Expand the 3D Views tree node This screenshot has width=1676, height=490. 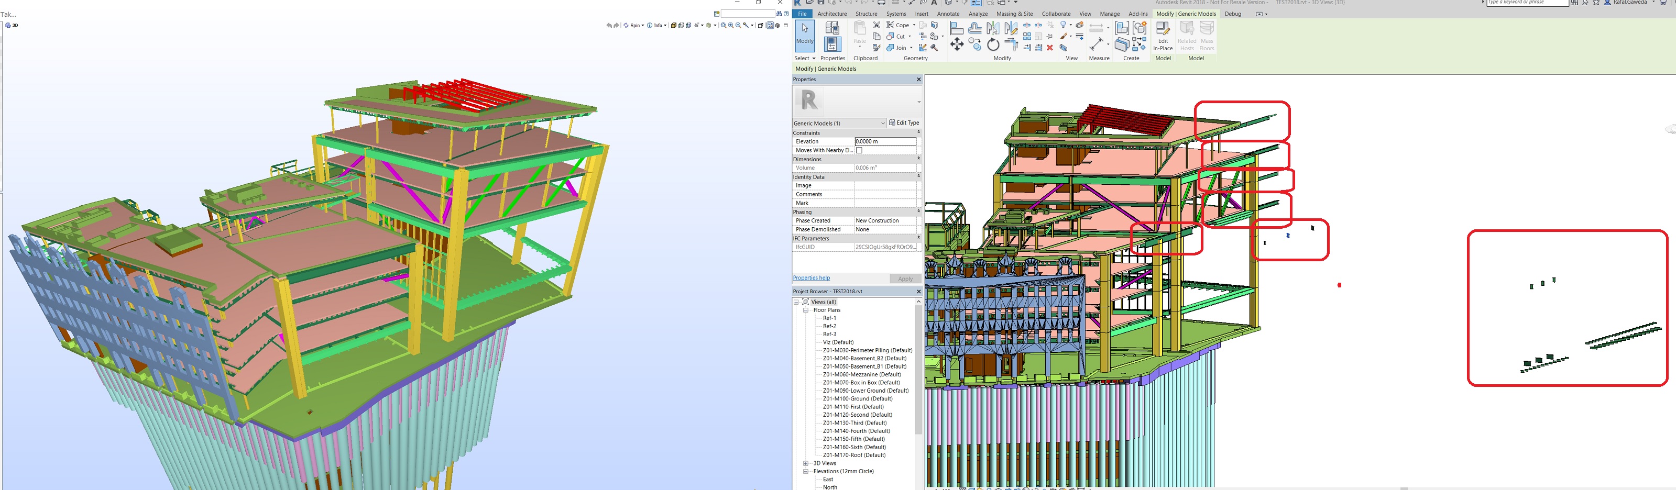coord(805,463)
